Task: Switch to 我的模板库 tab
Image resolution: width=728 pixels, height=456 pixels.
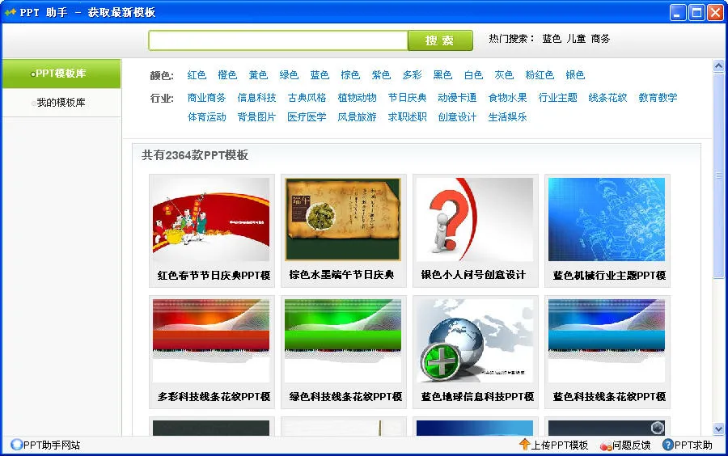Action: coord(61,103)
